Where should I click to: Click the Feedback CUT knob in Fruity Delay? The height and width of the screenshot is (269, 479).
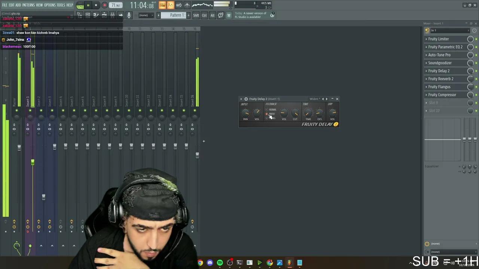tap(295, 112)
